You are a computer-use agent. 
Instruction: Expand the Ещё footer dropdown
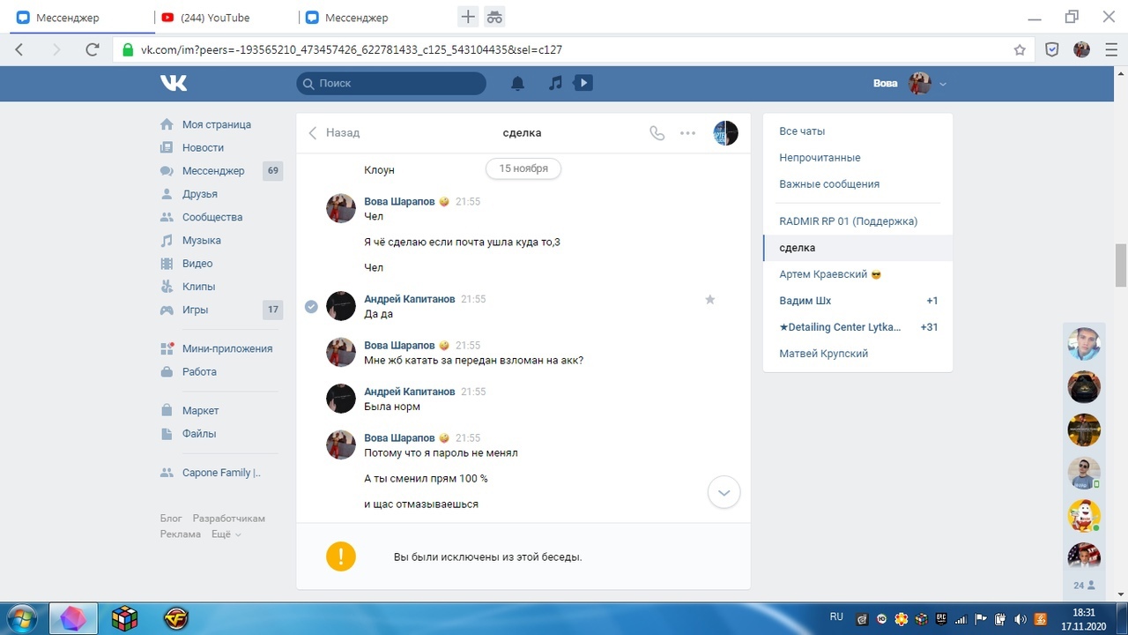226,534
